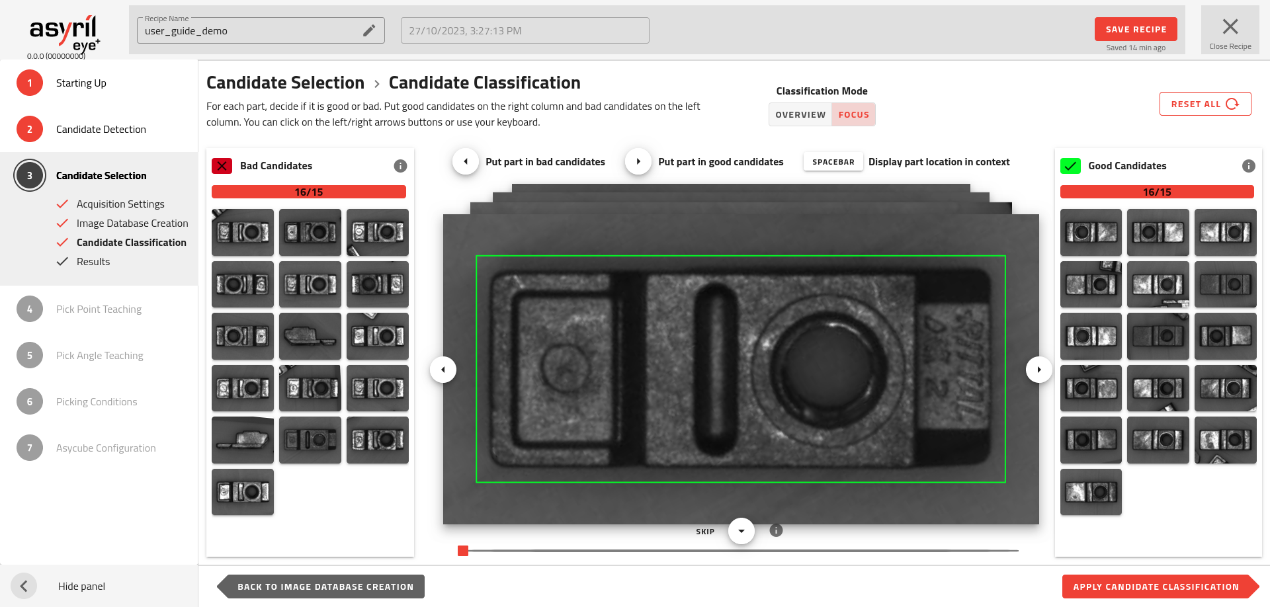The image size is (1270, 607).
Task: Open the Bad Candidates info icon
Action: coord(400,166)
